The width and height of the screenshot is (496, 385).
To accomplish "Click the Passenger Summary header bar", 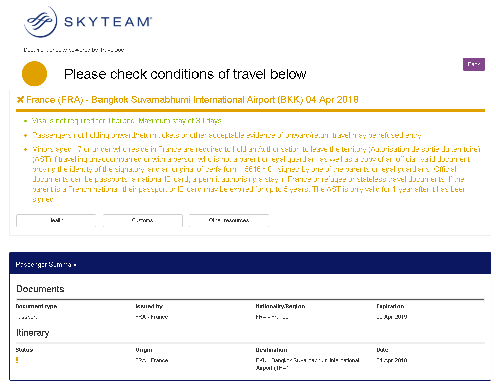I will (250, 263).
